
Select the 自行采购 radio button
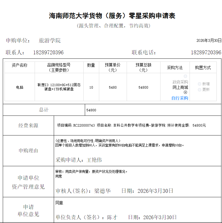(x=185, y=92)
